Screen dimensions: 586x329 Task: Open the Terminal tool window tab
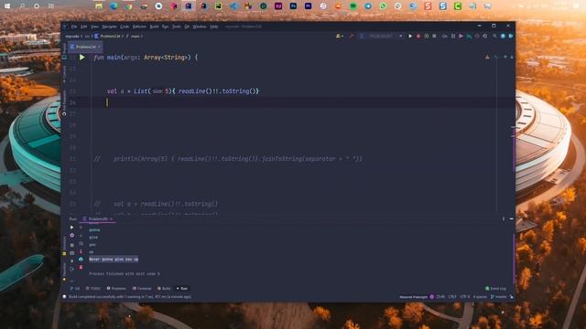[142, 289]
